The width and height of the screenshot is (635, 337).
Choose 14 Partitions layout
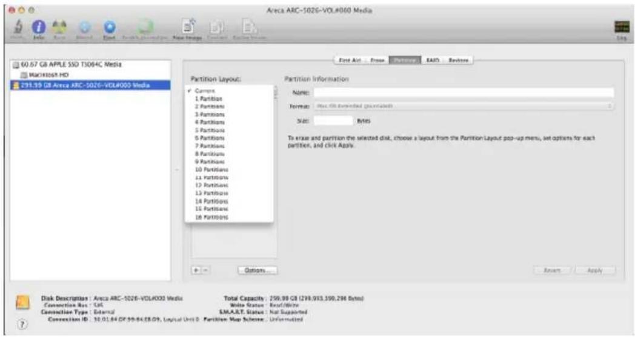(229, 201)
